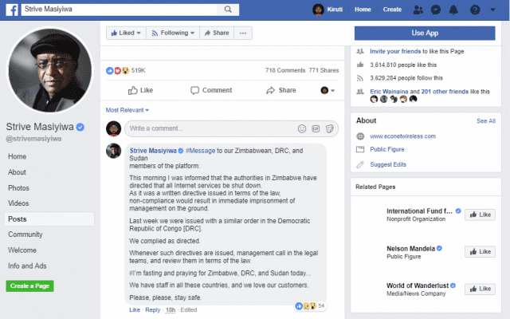This screenshot has width=510, height=319.
Task: Click the Write a comment field
Action: coord(207,128)
